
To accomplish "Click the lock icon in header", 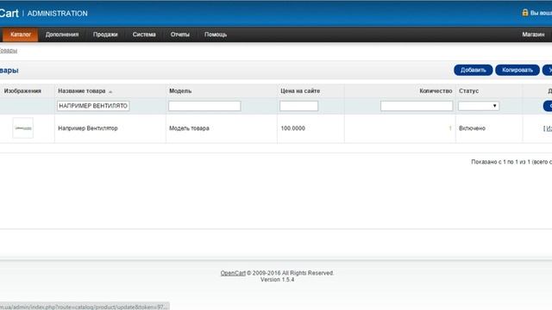I will pyautogui.click(x=525, y=13).
